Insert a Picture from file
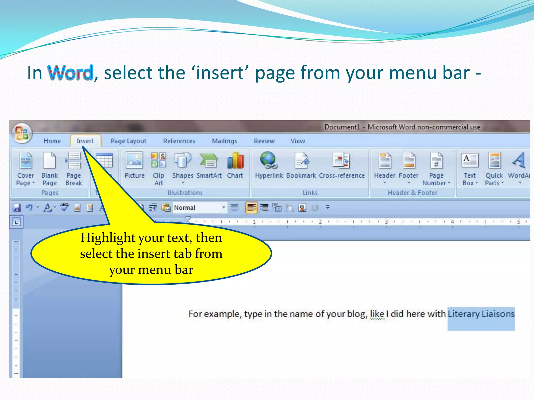The width and height of the screenshot is (534, 400). pyautogui.click(x=135, y=165)
